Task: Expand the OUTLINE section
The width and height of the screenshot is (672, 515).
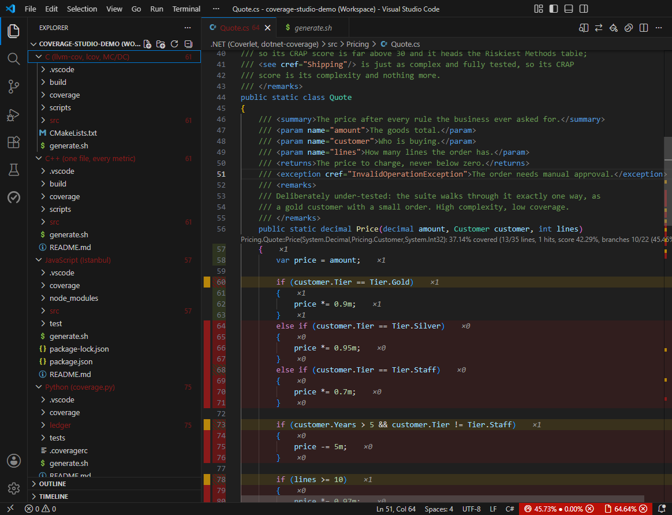Action: pos(114,484)
